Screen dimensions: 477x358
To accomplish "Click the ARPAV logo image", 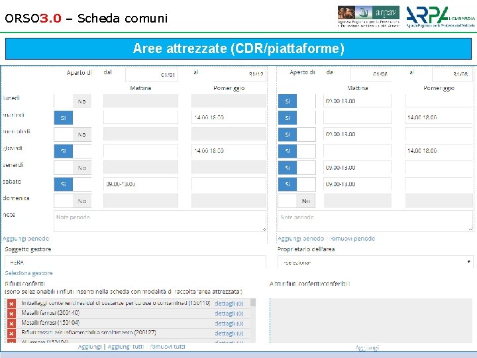I will (368, 17).
